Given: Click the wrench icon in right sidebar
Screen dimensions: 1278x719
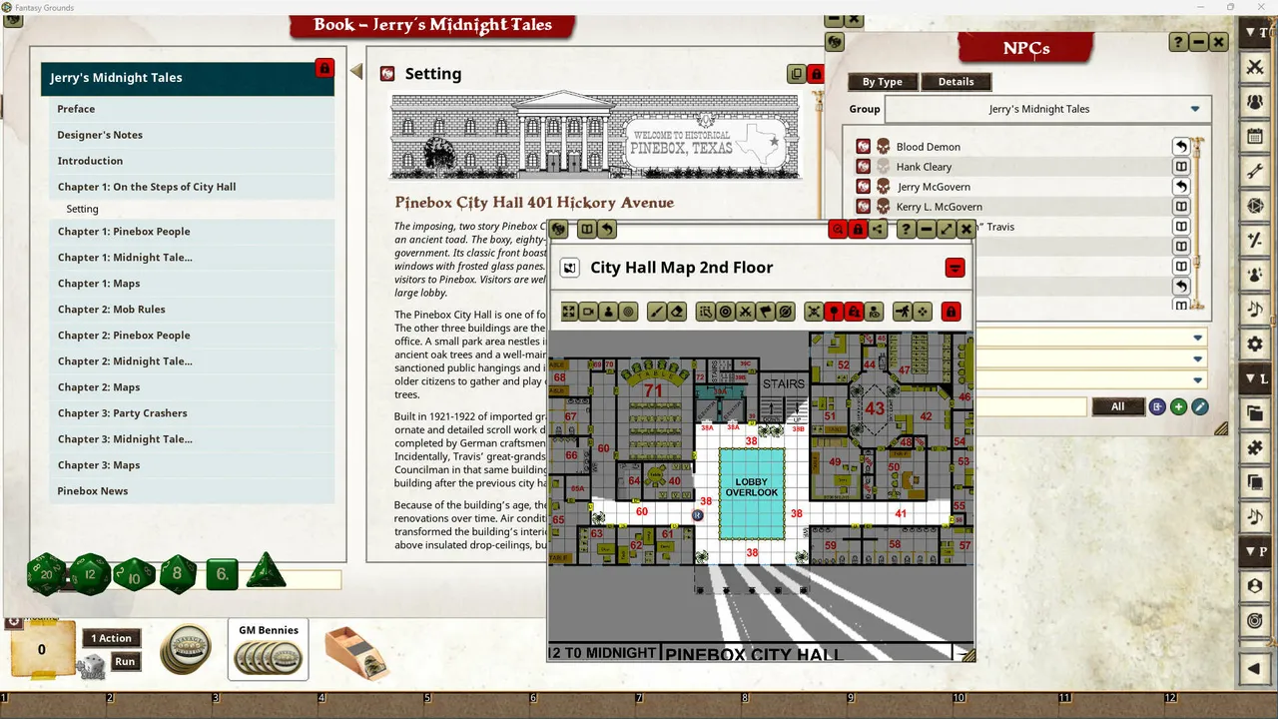Looking at the screenshot, I should point(1255,171).
